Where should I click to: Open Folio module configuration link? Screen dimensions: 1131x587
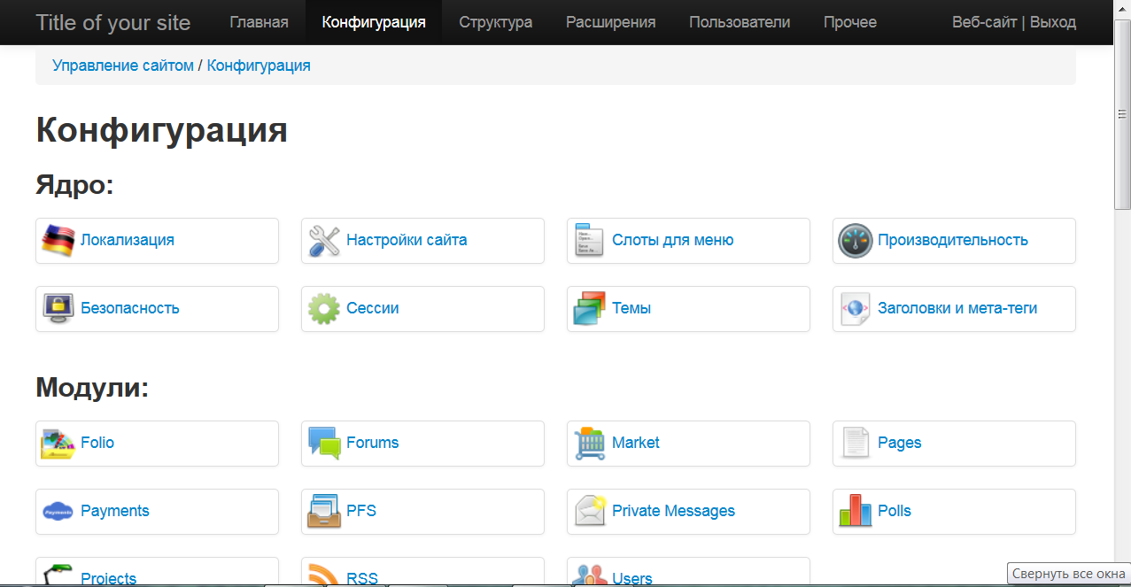[x=97, y=443]
